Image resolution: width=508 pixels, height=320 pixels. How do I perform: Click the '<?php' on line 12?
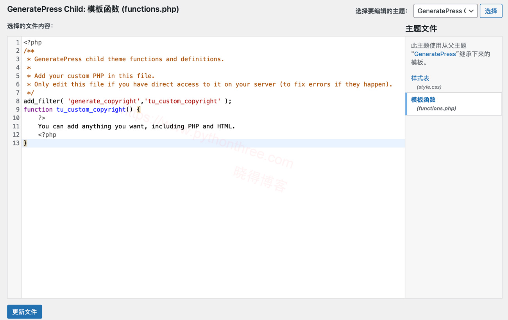[x=47, y=135]
